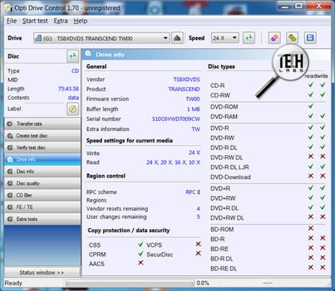335x291 pixels.
Task: Click the Ready status bar text
Action: (x=13, y=283)
